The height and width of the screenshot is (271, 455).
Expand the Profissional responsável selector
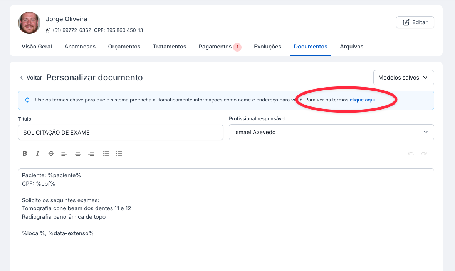tap(331, 132)
